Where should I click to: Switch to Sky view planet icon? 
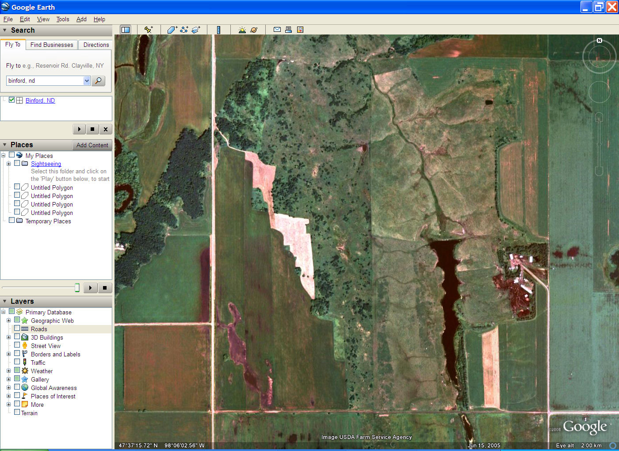point(254,30)
